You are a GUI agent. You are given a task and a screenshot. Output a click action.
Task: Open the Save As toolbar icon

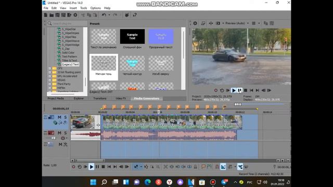click(x=63, y=15)
